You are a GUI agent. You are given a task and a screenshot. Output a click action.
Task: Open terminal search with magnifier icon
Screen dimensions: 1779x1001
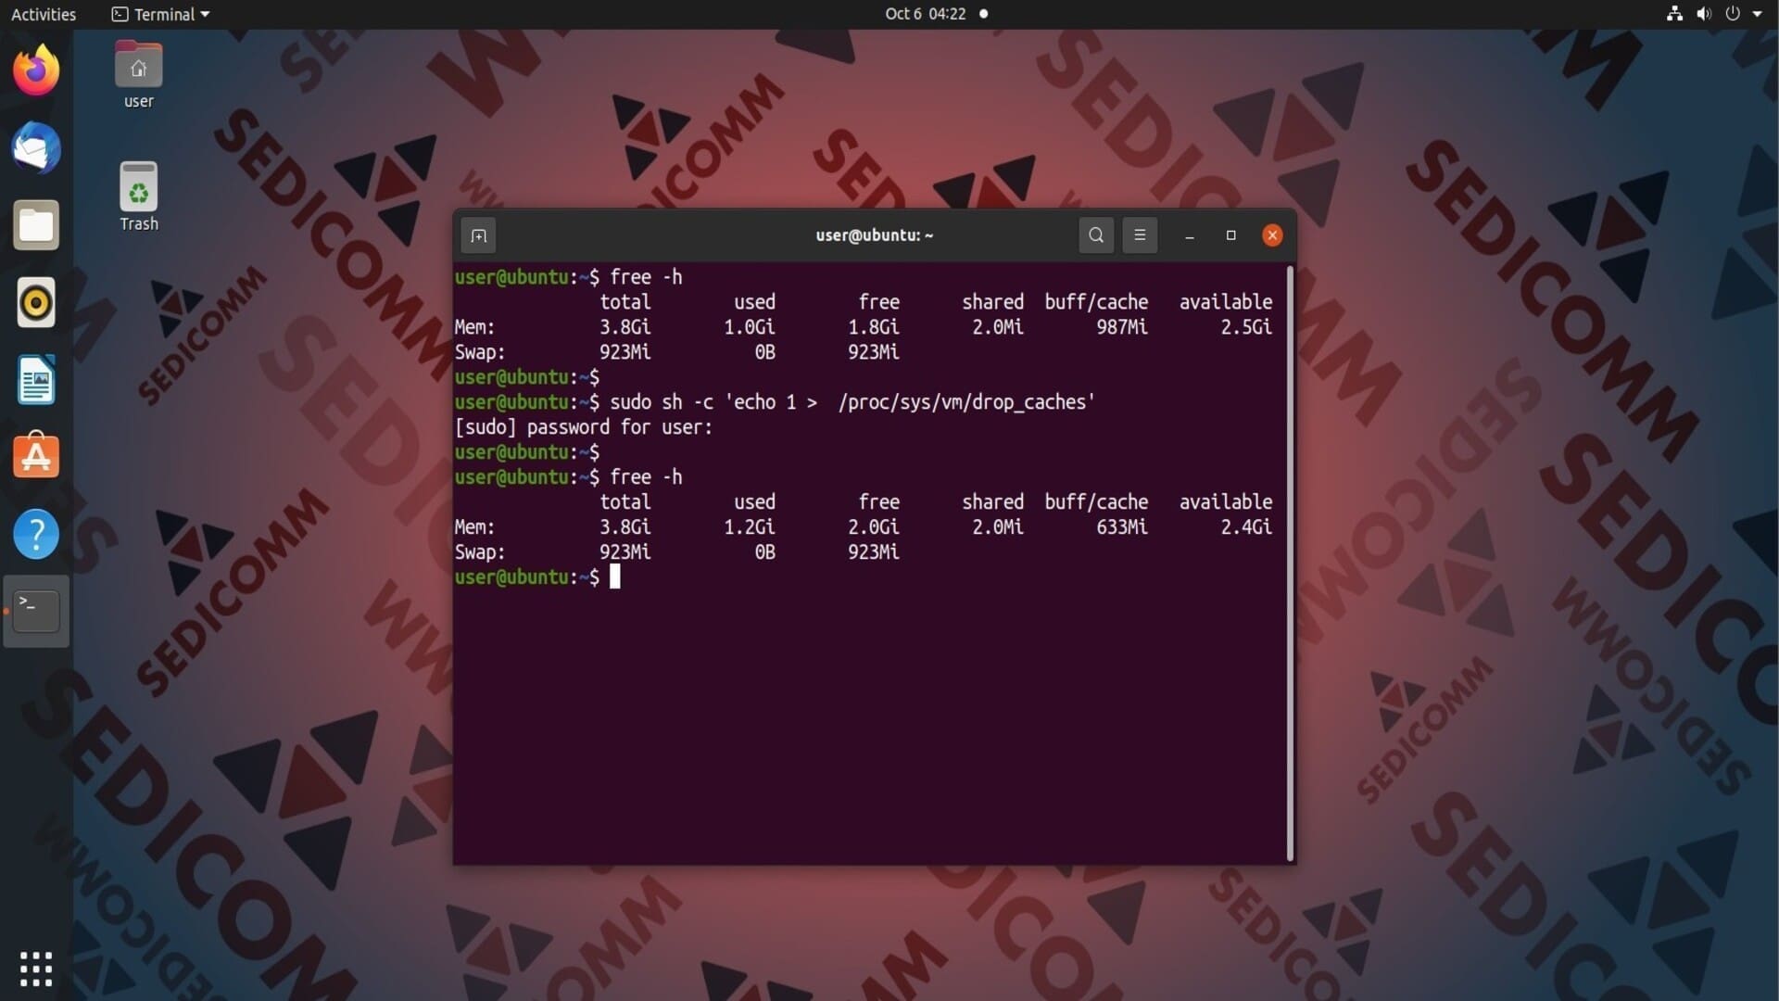pos(1096,235)
